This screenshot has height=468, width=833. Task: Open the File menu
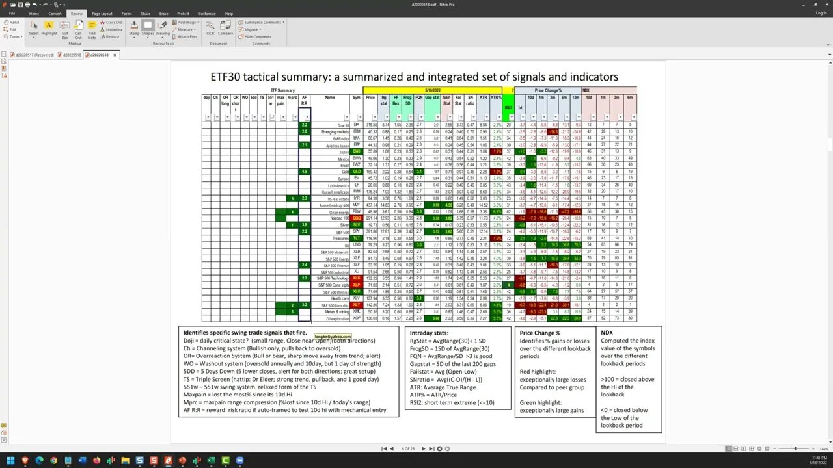coord(12,13)
